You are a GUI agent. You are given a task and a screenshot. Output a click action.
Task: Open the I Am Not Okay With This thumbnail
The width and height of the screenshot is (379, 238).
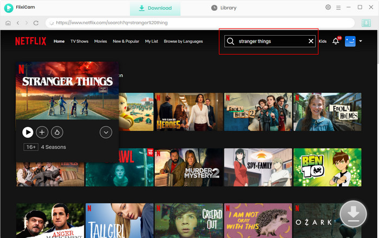(x=258, y=221)
